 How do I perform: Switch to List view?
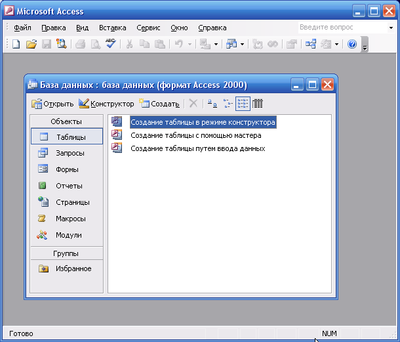243,104
